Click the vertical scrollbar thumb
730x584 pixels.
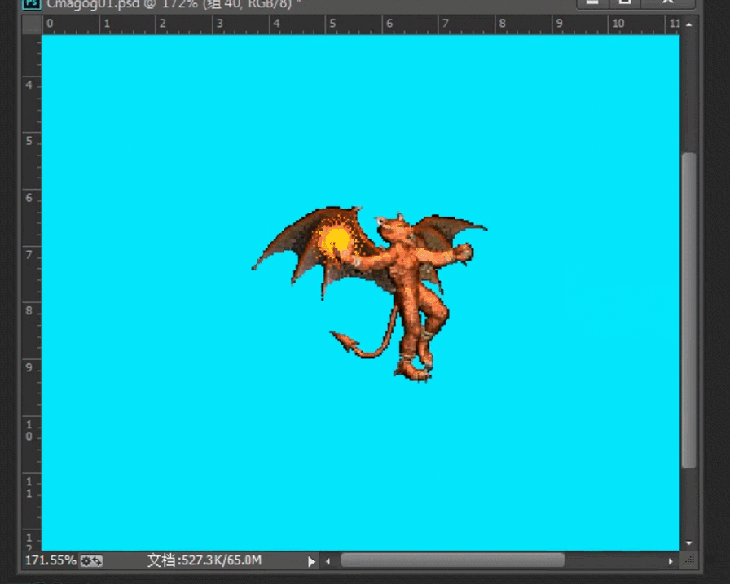click(x=688, y=310)
